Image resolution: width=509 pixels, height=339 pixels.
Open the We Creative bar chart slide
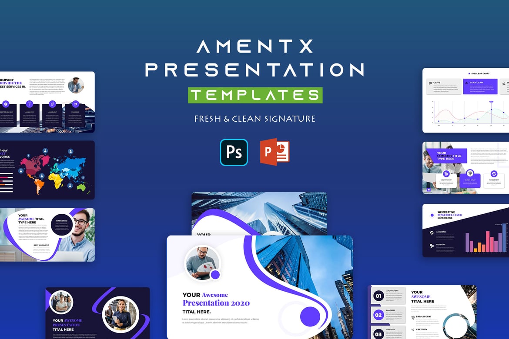point(465,231)
